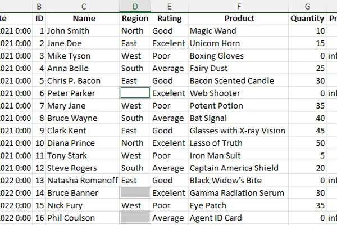Click the Quantity header cell
The image size is (337, 225).
(x=307, y=19)
